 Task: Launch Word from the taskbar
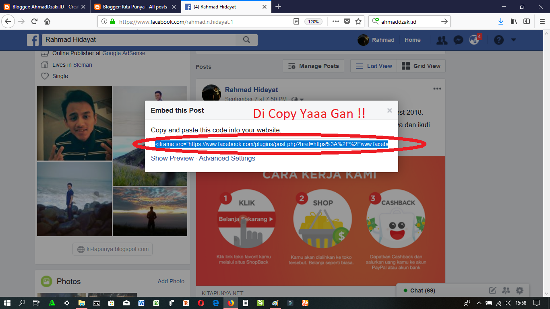pyautogui.click(x=141, y=303)
